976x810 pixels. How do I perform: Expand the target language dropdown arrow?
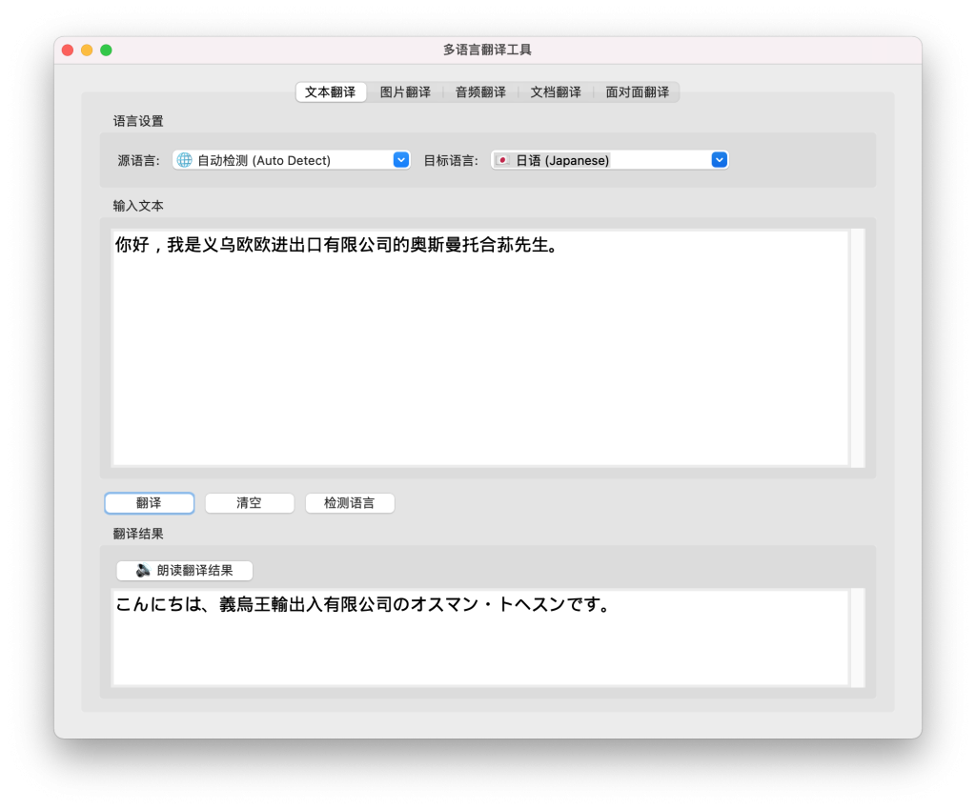click(720, 160)
